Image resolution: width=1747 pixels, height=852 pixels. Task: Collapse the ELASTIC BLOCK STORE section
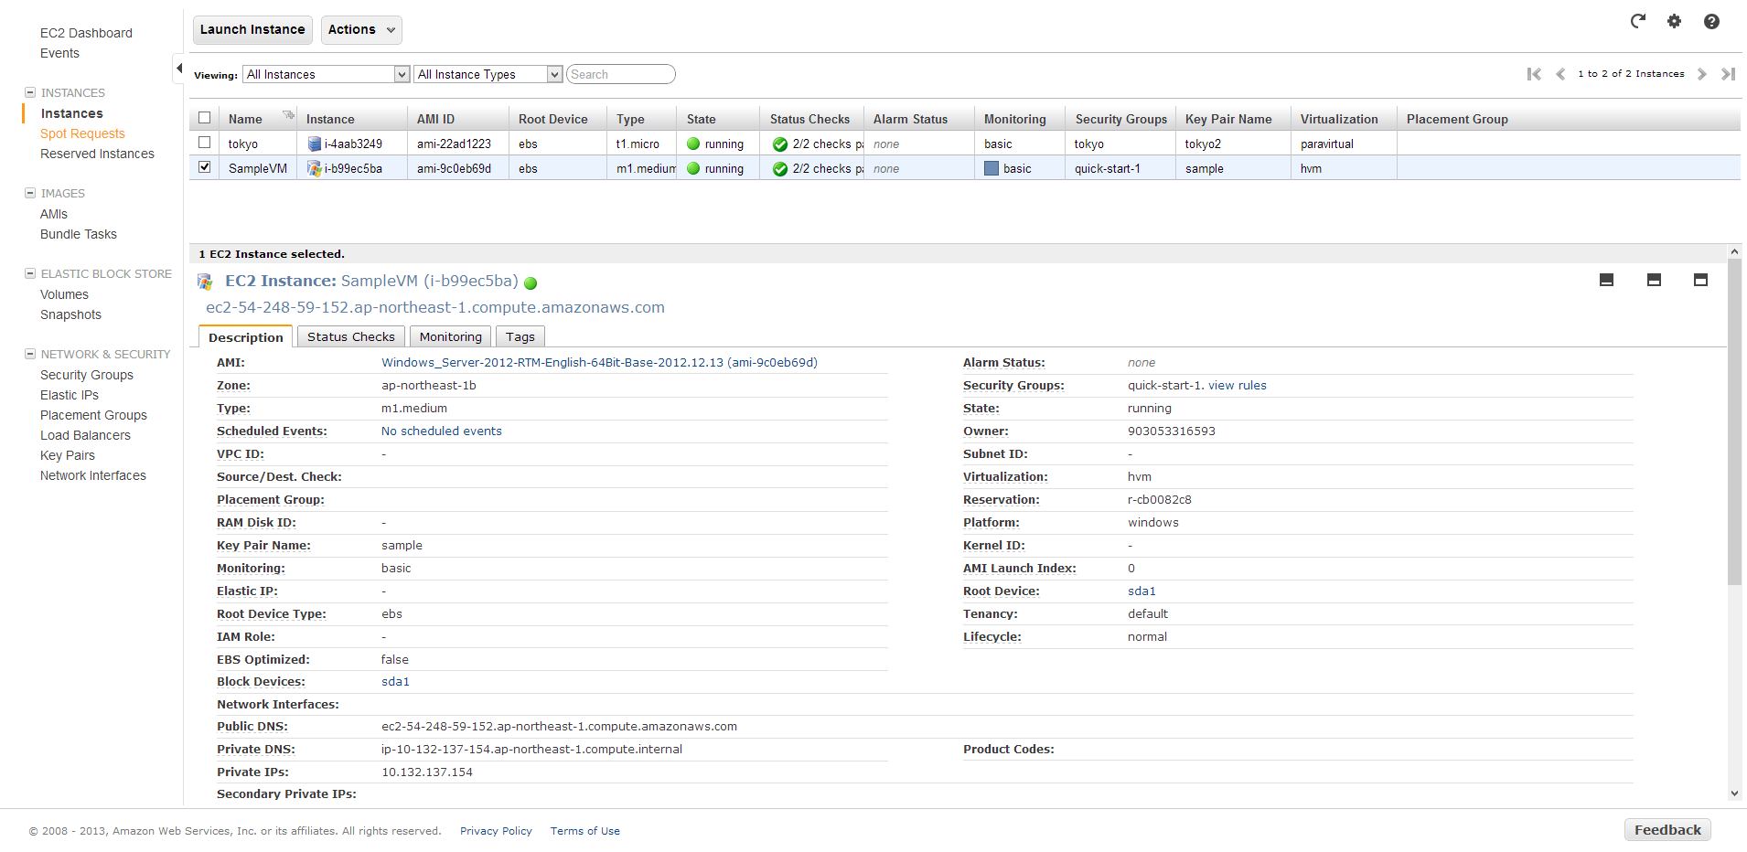click(30, 273)
